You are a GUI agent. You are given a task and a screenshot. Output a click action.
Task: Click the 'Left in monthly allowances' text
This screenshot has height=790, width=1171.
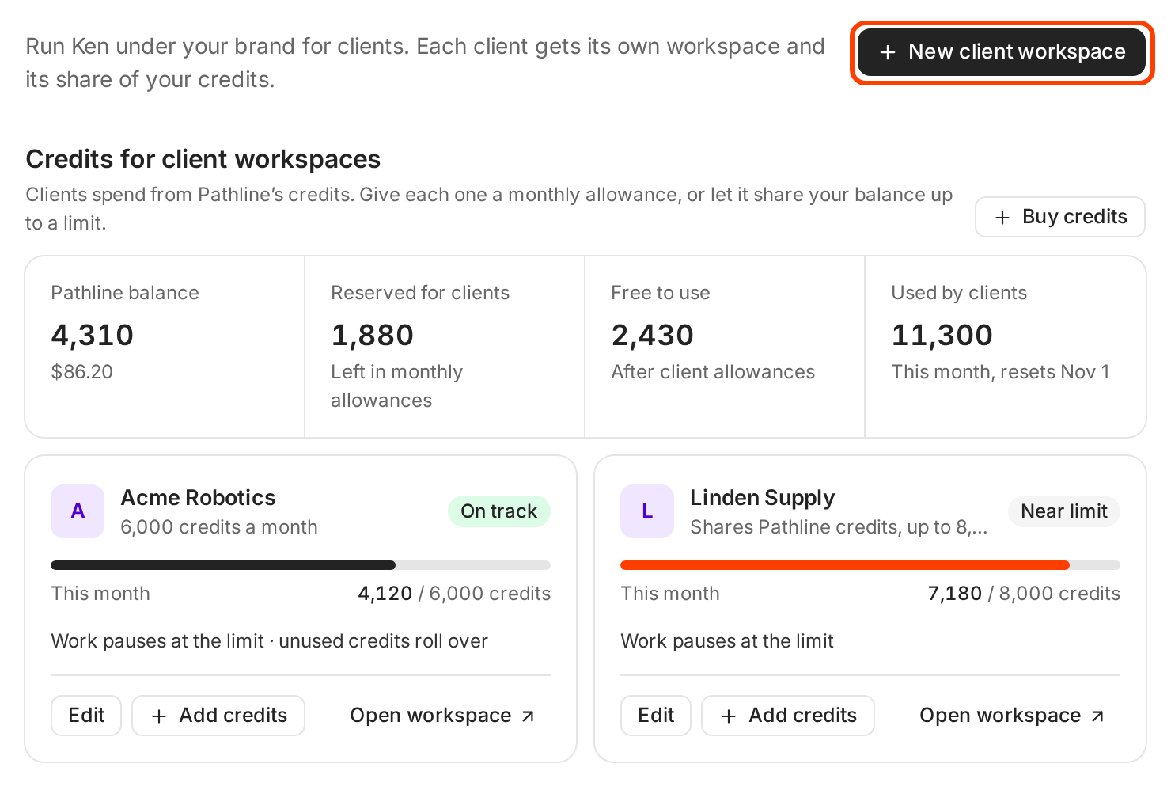click(397, 386)
